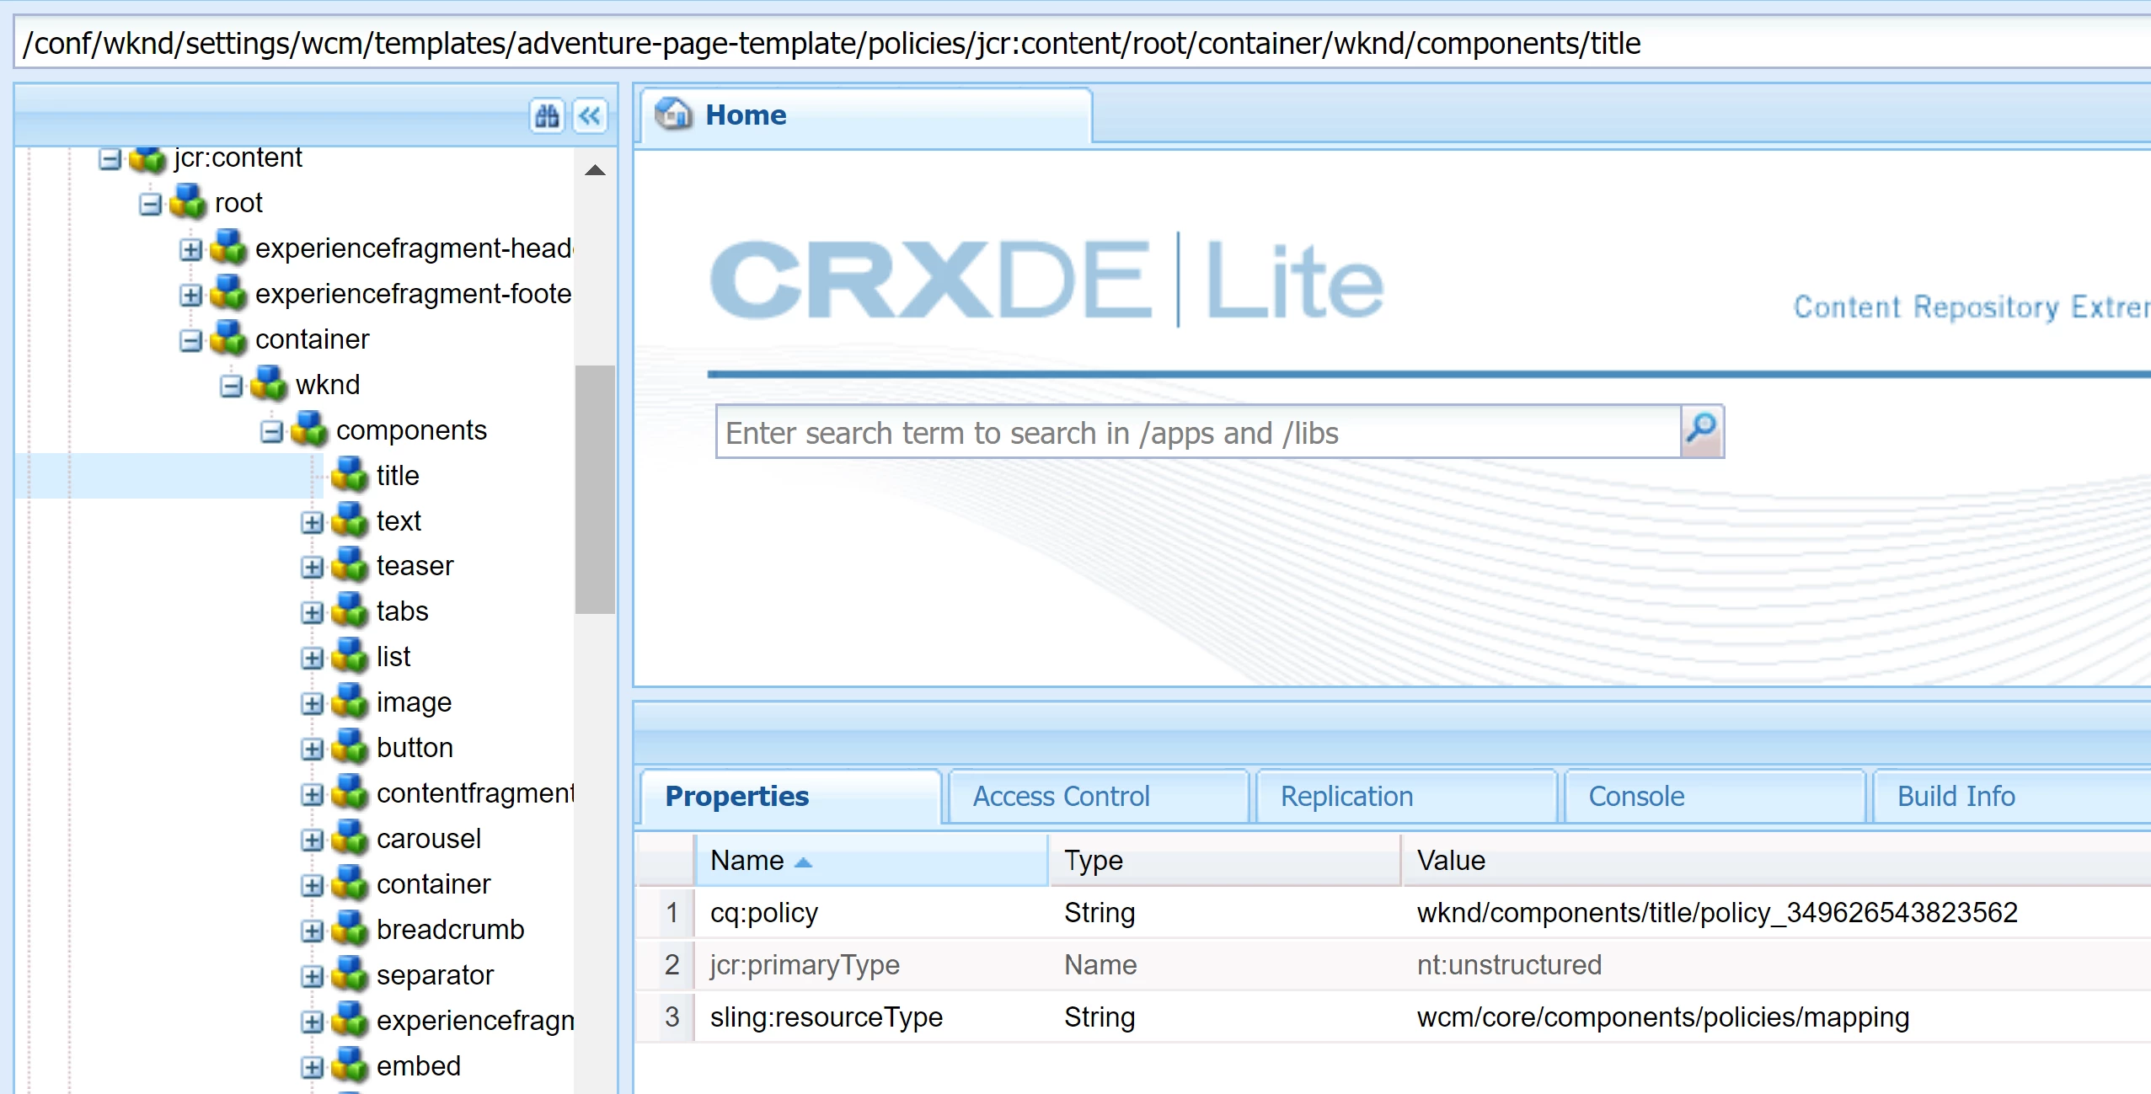This screenshot has height=1094, width=2151.
Task: Click the teaser node cube icon
Action: [350, 566]
